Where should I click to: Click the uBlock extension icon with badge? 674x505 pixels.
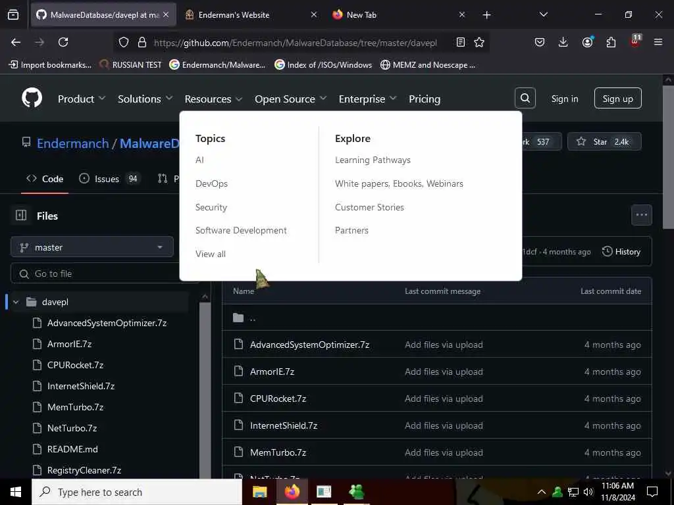635,41
